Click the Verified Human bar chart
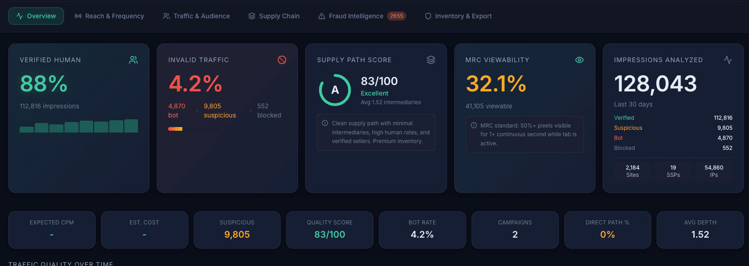The height and width of the screenshot is (266, 749). coord(79,126)
